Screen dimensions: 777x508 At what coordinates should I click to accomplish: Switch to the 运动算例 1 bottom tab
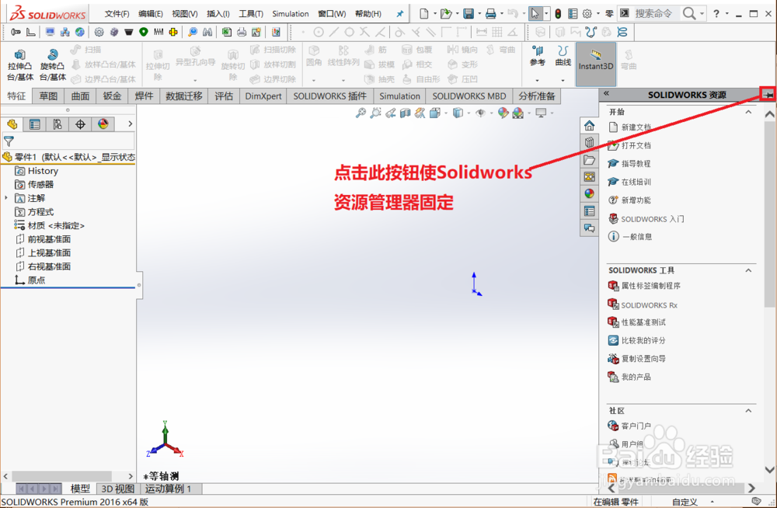(168, 489)
